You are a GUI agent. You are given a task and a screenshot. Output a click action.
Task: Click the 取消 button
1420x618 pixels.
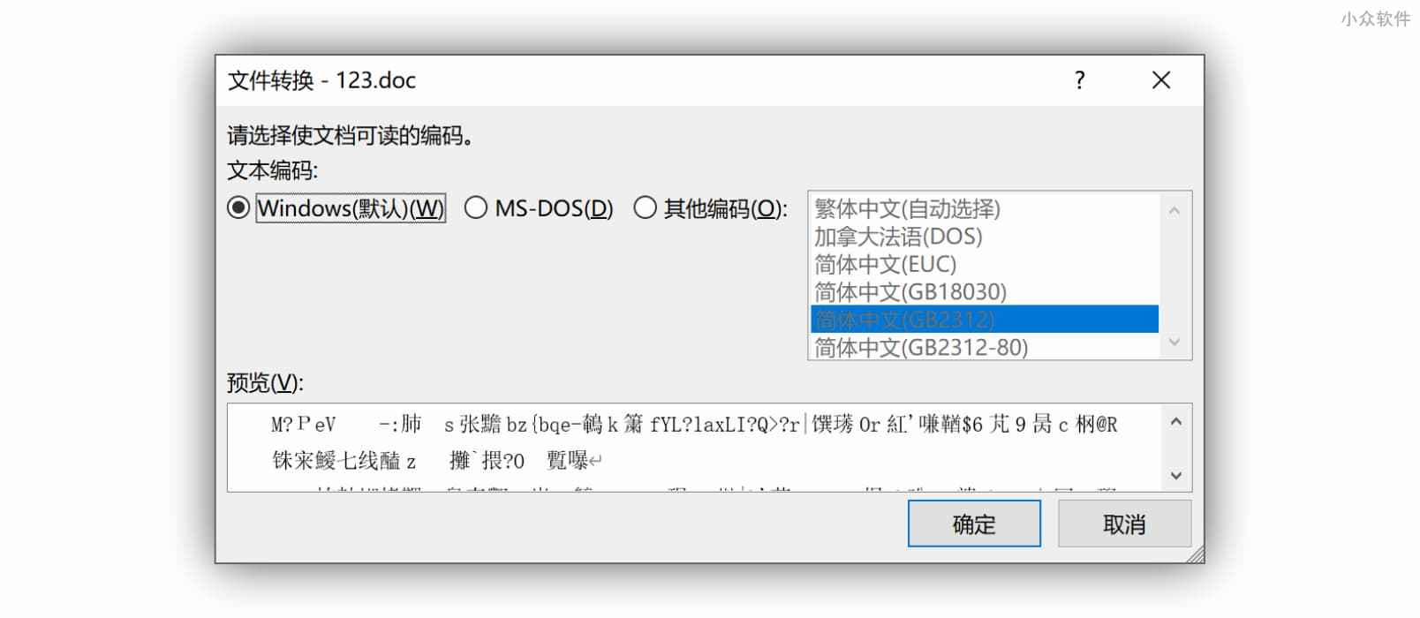click(x=1124, y=524)
